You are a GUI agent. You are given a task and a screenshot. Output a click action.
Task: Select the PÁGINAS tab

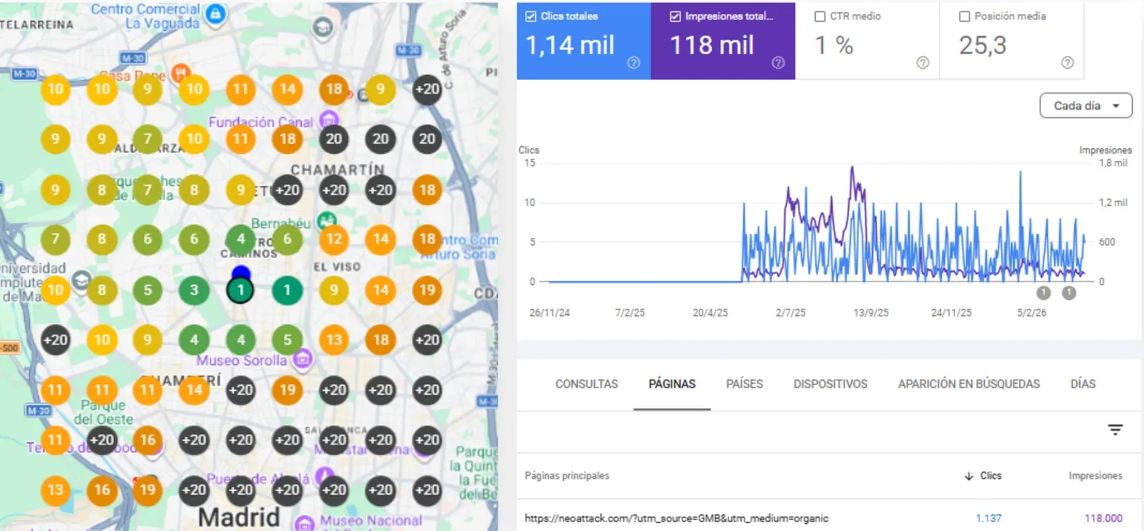[x=672, y=384]
